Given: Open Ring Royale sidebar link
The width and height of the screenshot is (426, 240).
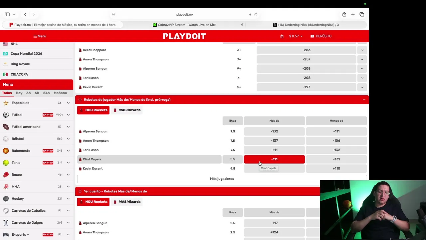Looking at the screenshot, I should point(20,64).
